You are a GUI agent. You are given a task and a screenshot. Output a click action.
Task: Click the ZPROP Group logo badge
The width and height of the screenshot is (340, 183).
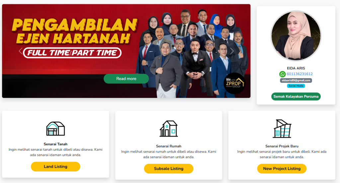pos(234,83)
